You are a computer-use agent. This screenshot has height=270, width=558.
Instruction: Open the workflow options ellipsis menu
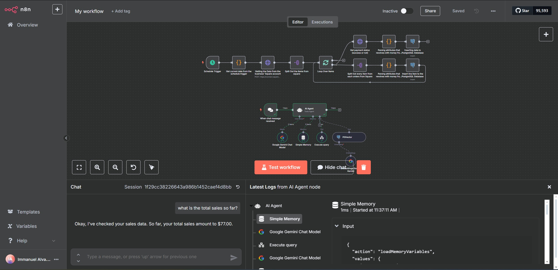pos(493,11)
